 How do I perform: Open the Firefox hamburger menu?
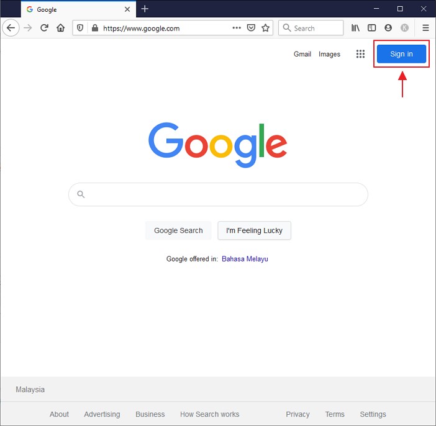425,28
